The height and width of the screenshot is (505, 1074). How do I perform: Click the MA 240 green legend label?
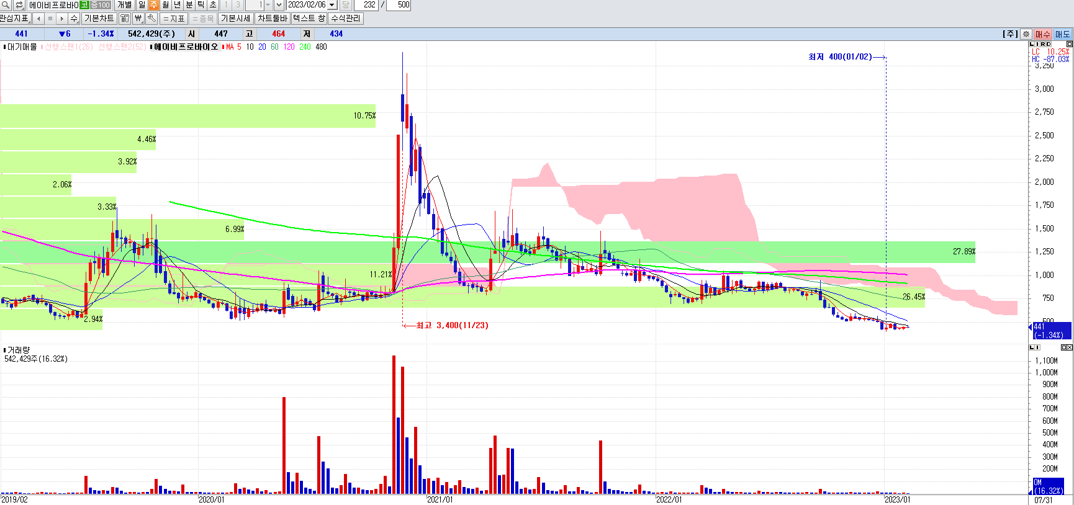305,47
